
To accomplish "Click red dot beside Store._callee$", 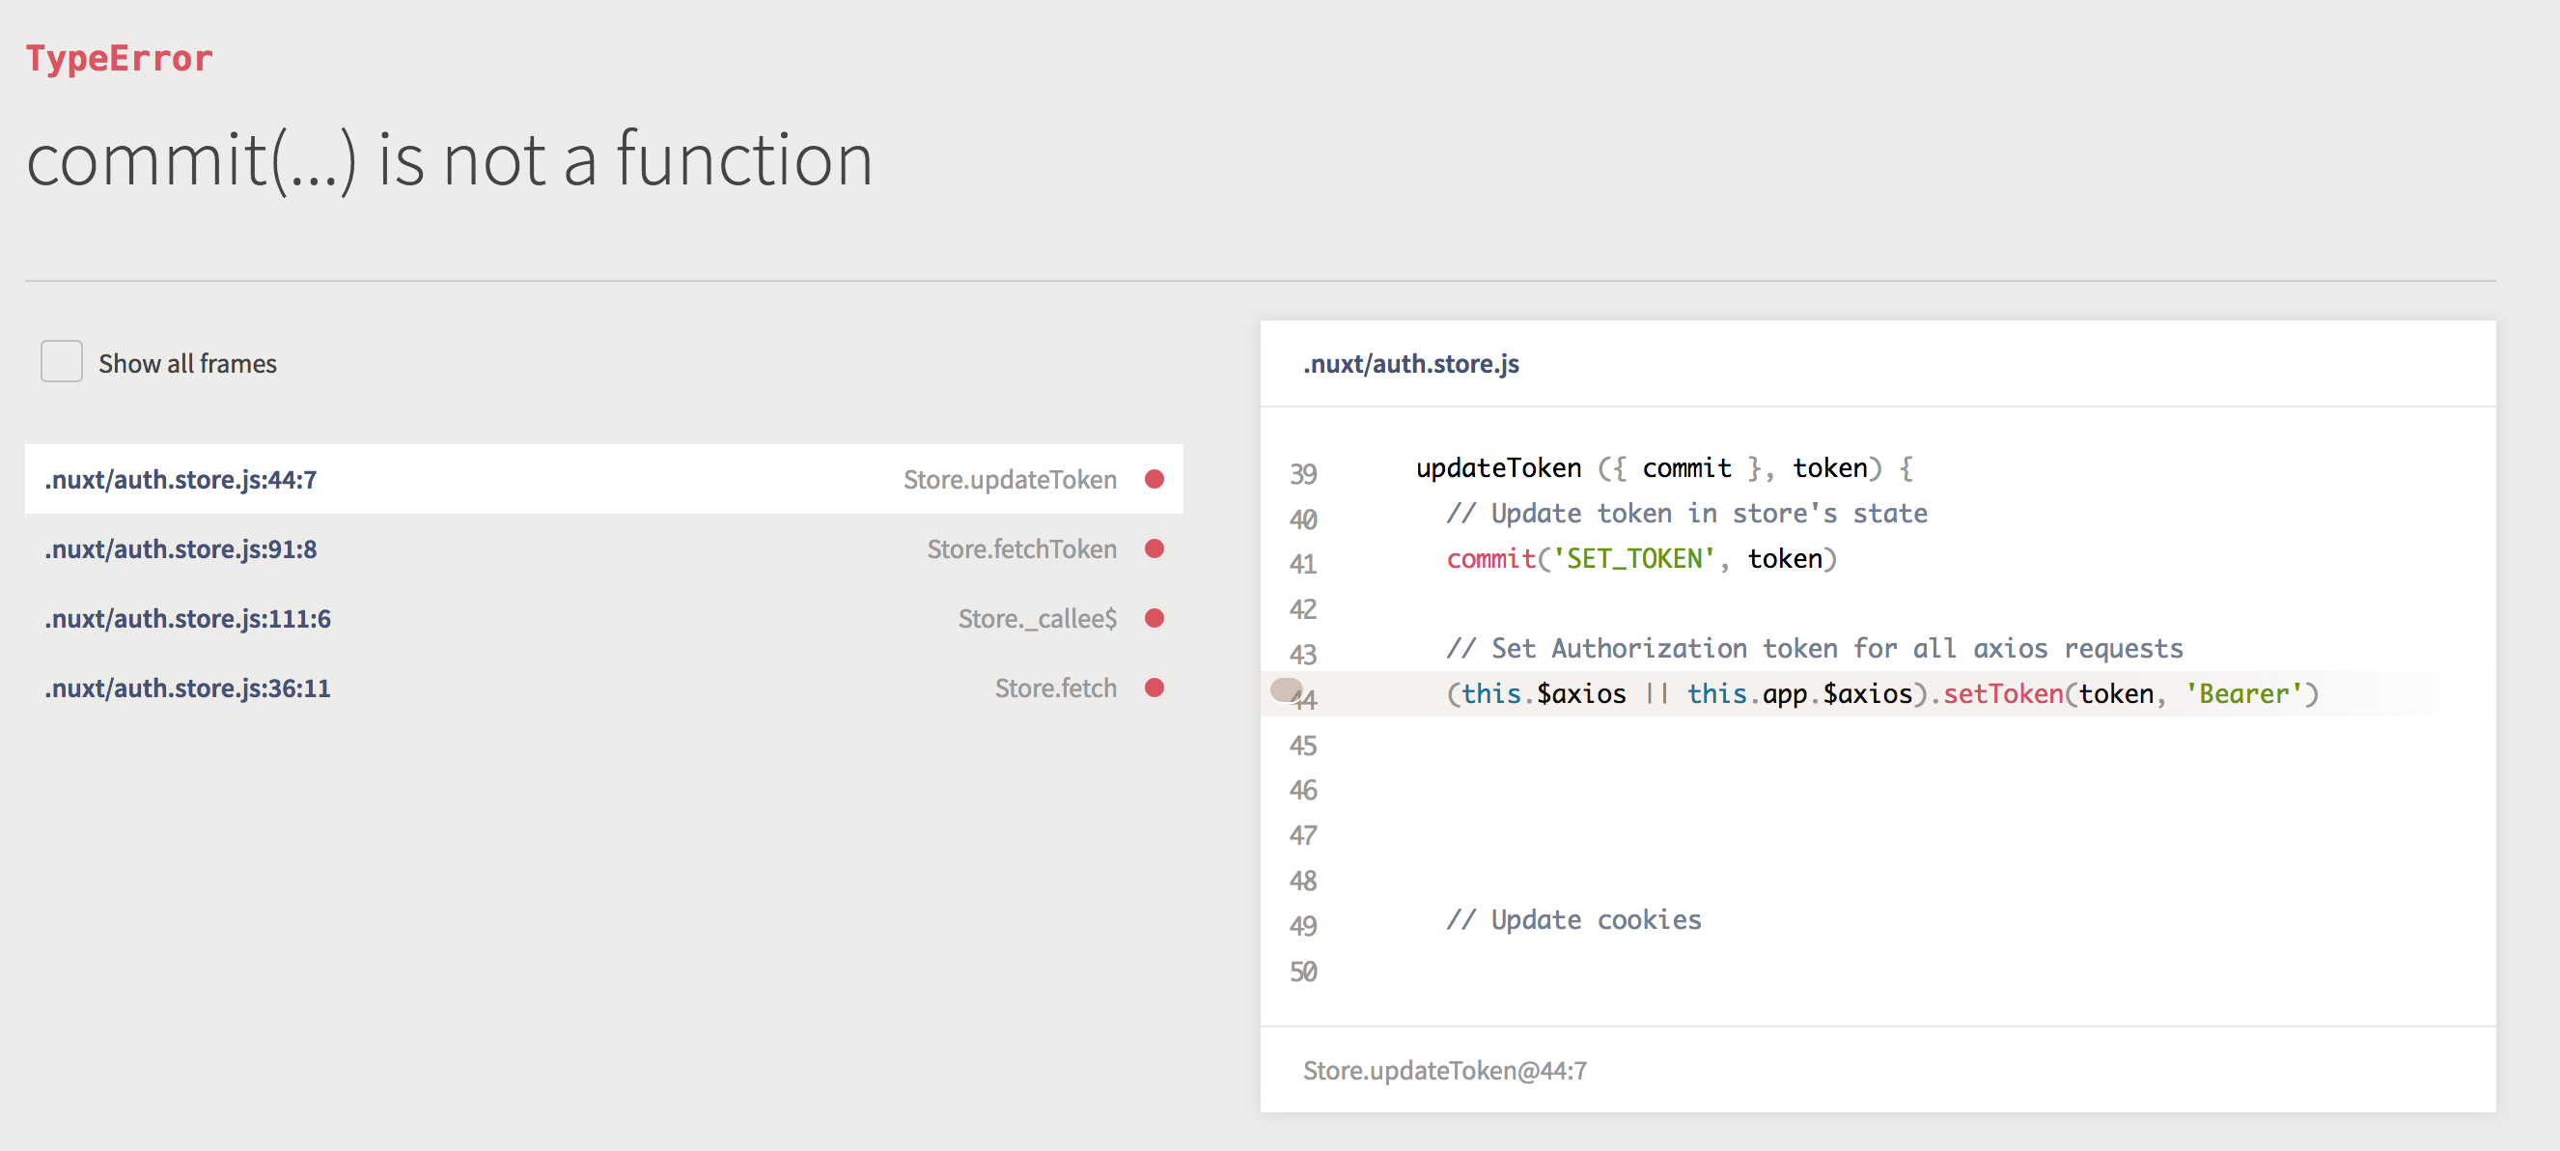I will pos(1154,618).
